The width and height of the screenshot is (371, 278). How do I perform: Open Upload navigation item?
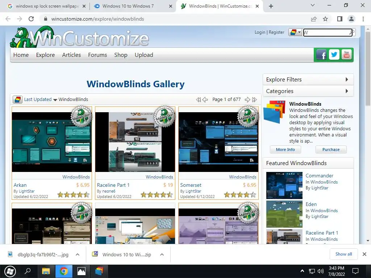[x=144, y=55]
